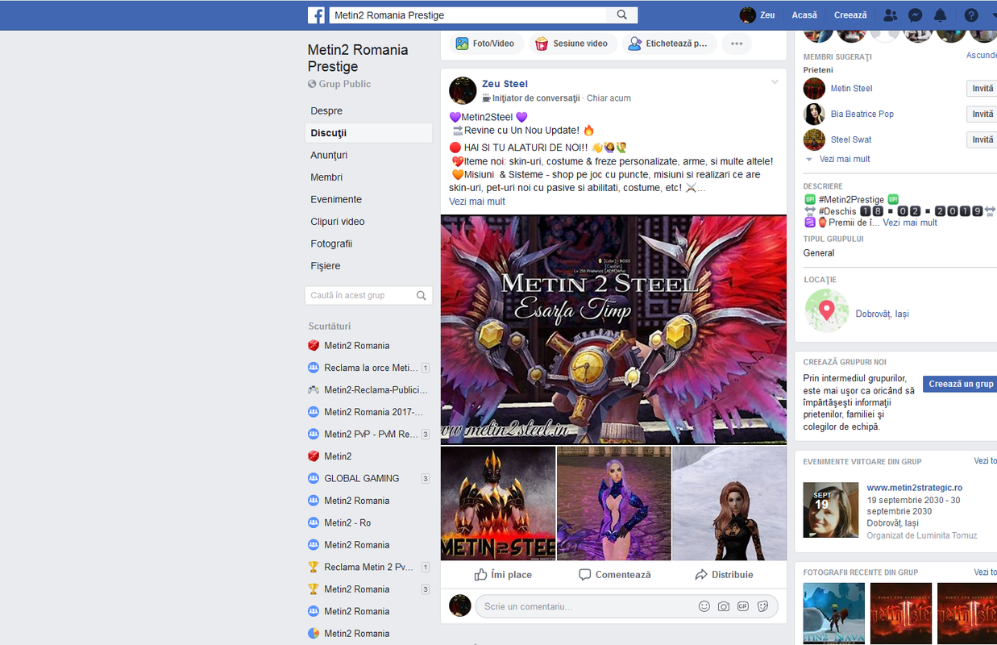
Task: Click Acasă in top navigation
Action: click(x=804, y=15)
